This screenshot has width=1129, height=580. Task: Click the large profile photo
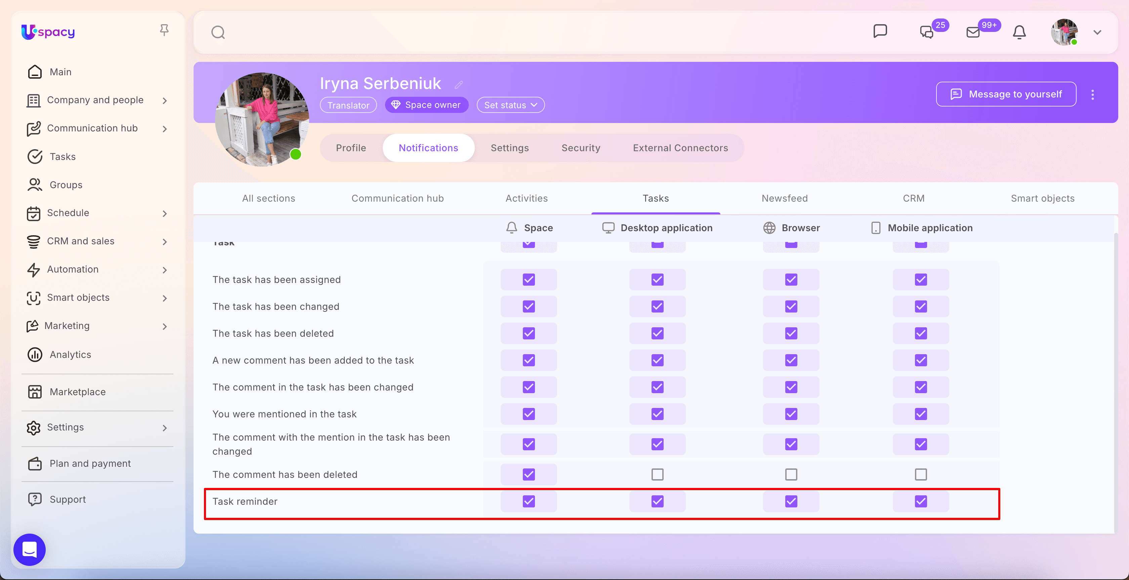coord(262,119)
